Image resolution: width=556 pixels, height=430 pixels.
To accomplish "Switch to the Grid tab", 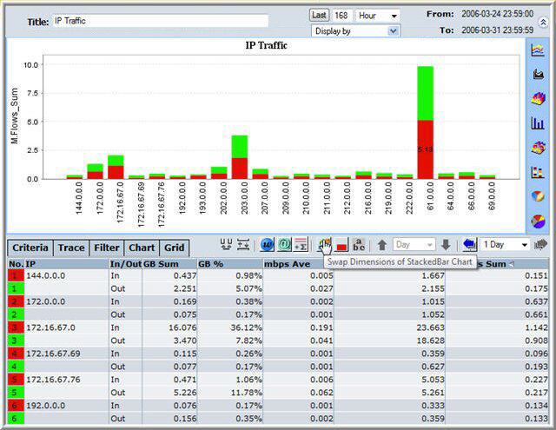I will click(x=175, y=248).
